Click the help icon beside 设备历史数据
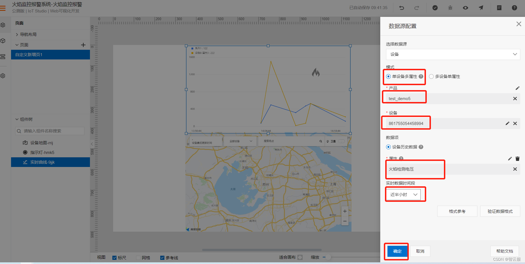Viewport: 525px width, 264px height. click(x=421, y=147)
